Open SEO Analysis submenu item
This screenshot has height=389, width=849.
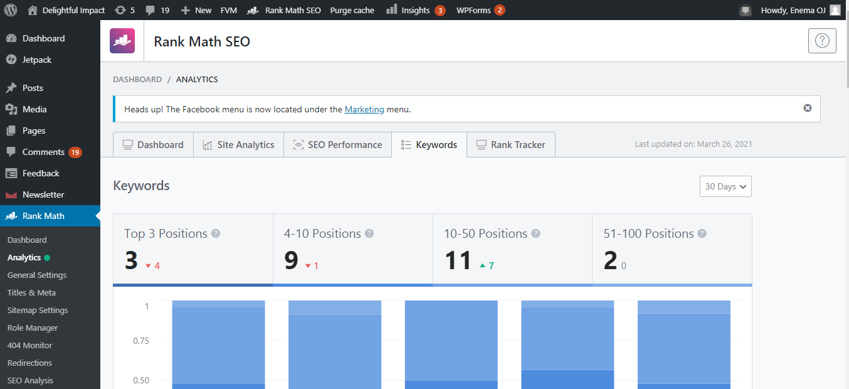tap(30, 380)
